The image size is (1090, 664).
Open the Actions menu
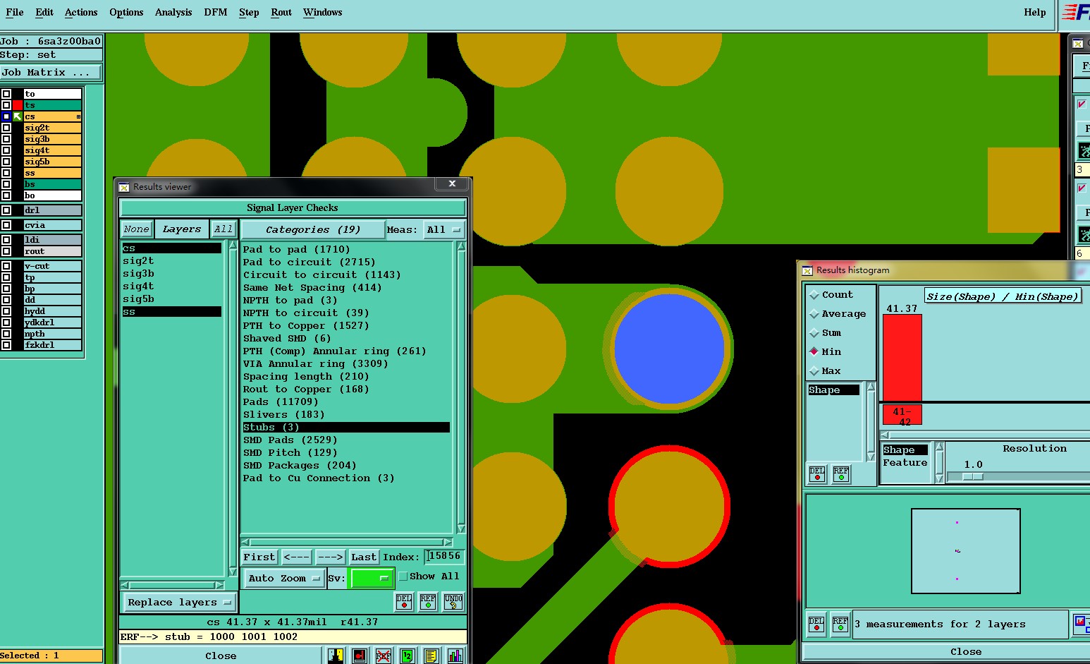tap(81, 12)
